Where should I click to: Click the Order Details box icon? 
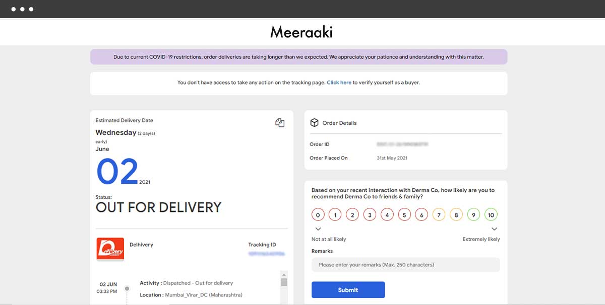click(314, 123)
